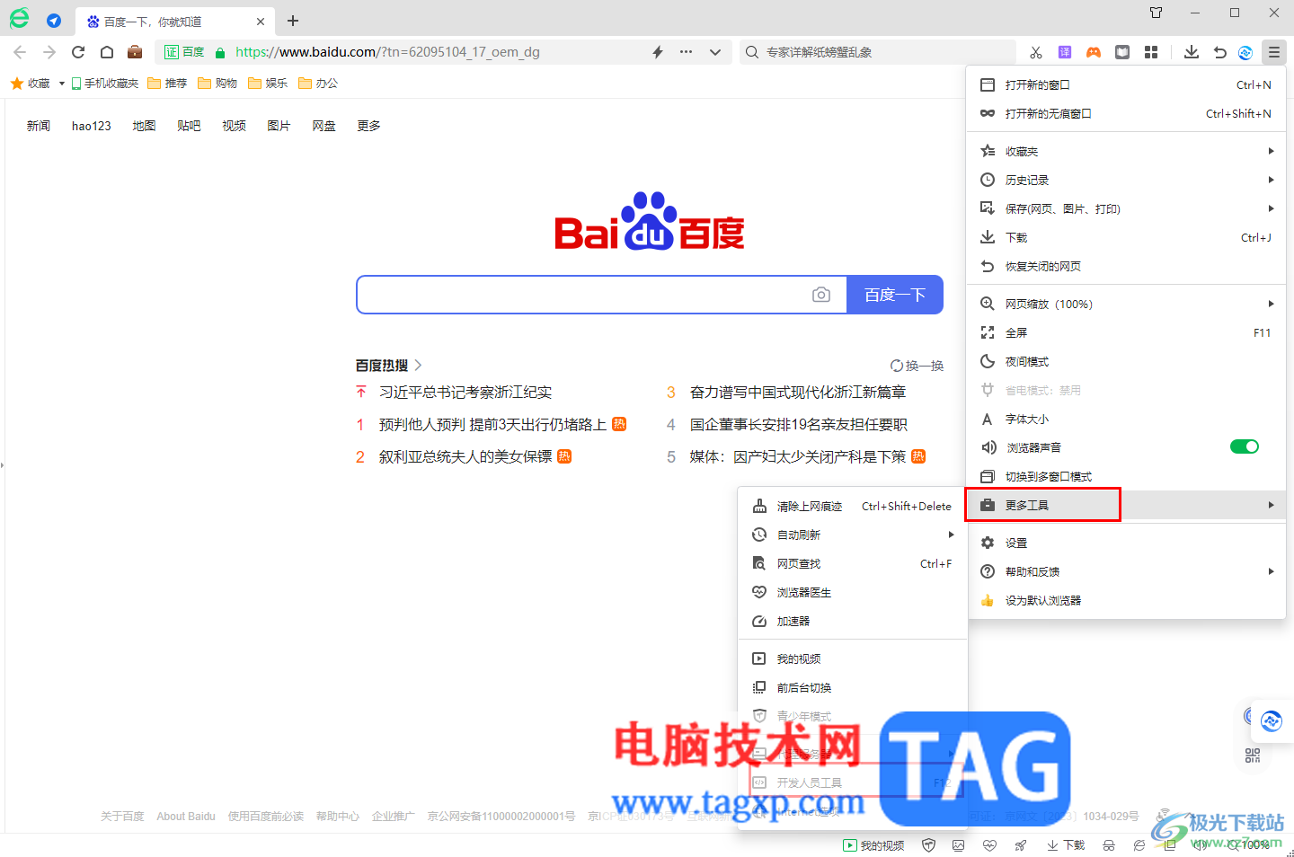Image resolution: width=1294 pixels, height=857 pixels.
Task: Expand the address bar dropdown arrow
Action: pos(715,52)
